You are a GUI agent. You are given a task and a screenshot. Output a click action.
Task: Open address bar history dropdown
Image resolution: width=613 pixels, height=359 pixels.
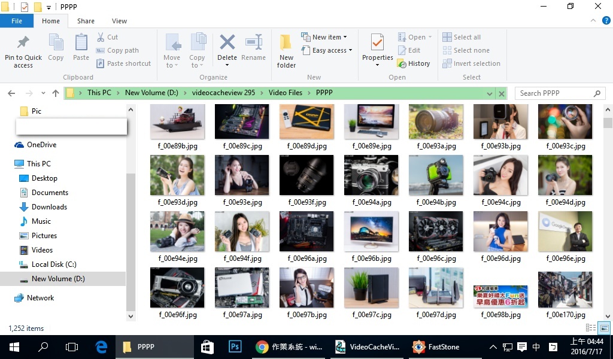click(x=490, y=93)
